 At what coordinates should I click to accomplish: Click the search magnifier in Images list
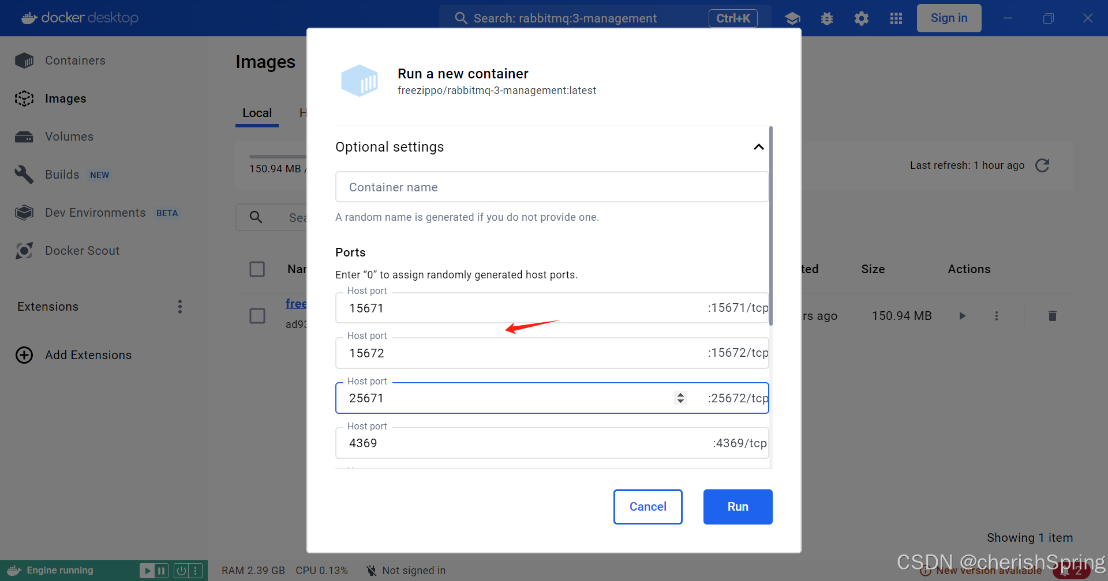pos(256,217)
